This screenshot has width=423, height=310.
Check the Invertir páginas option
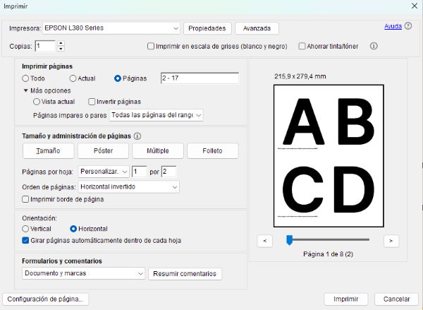tap(92, 102)
